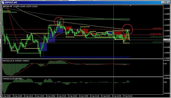Click the '26 Jan 2010' time label

tap(6, 96)
